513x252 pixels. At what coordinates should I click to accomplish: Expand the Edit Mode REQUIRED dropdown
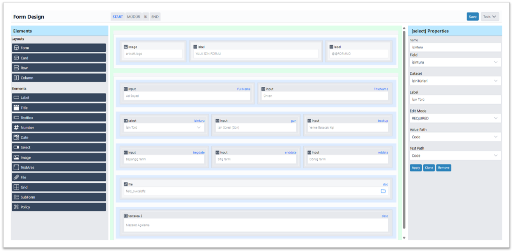455,118
